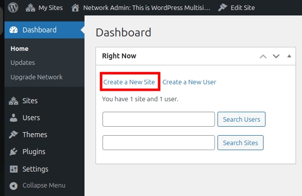Collapse the admin menu

[37, 186]
